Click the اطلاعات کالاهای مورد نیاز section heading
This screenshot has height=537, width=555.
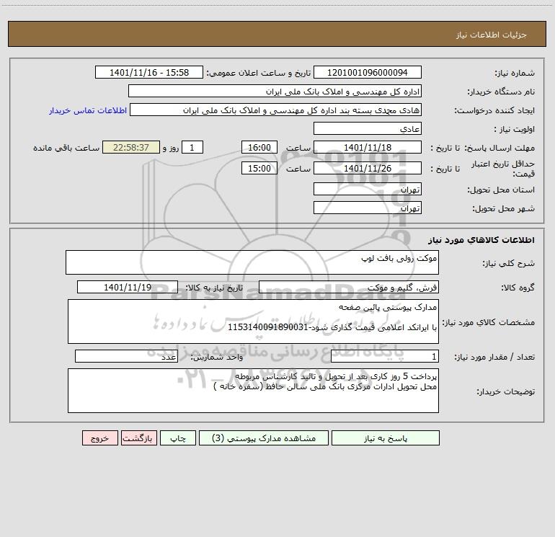tap(481, 240)
